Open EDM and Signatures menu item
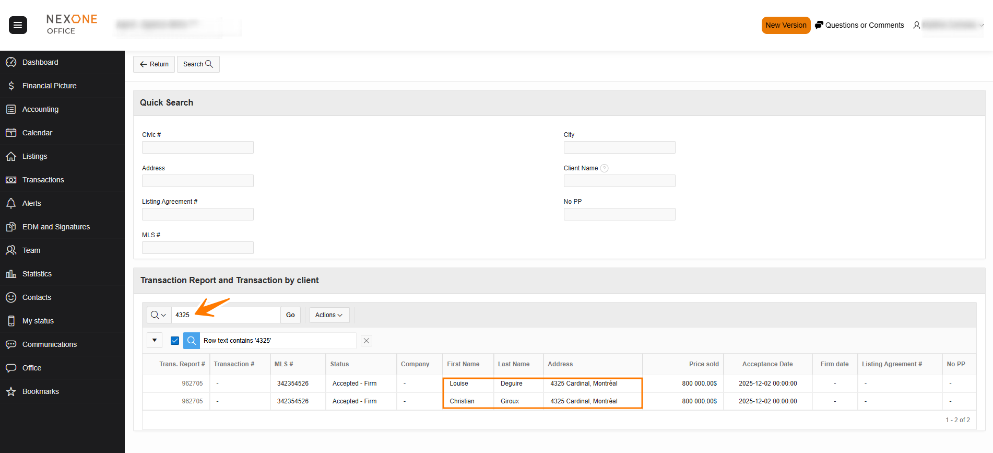This screenshot has width=993, height=453. point(56,227)
